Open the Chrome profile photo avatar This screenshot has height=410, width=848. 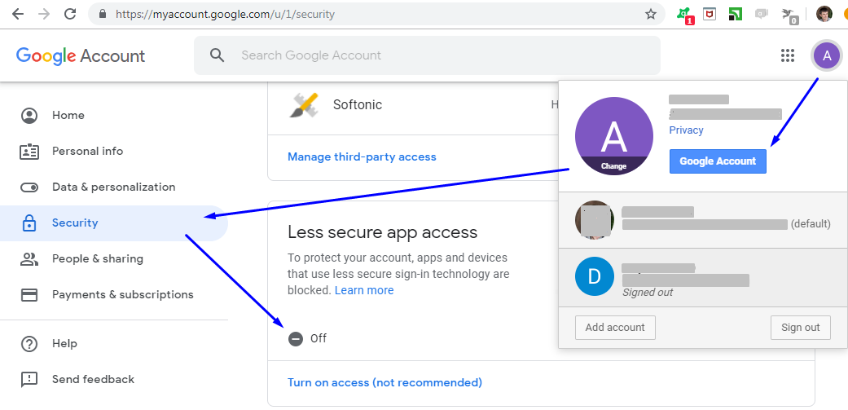[x=824, y=14]
